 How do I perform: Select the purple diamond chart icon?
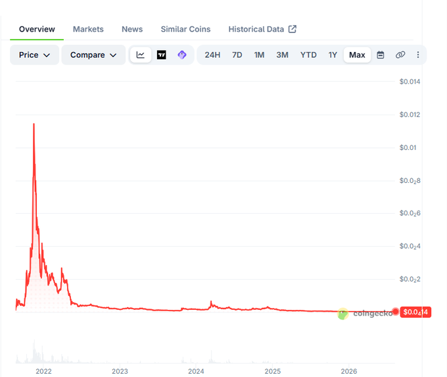(x=182, y=55)
